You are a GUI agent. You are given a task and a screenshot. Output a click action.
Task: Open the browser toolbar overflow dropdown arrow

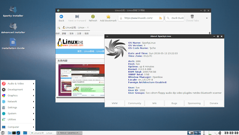[x=207, y=18]
